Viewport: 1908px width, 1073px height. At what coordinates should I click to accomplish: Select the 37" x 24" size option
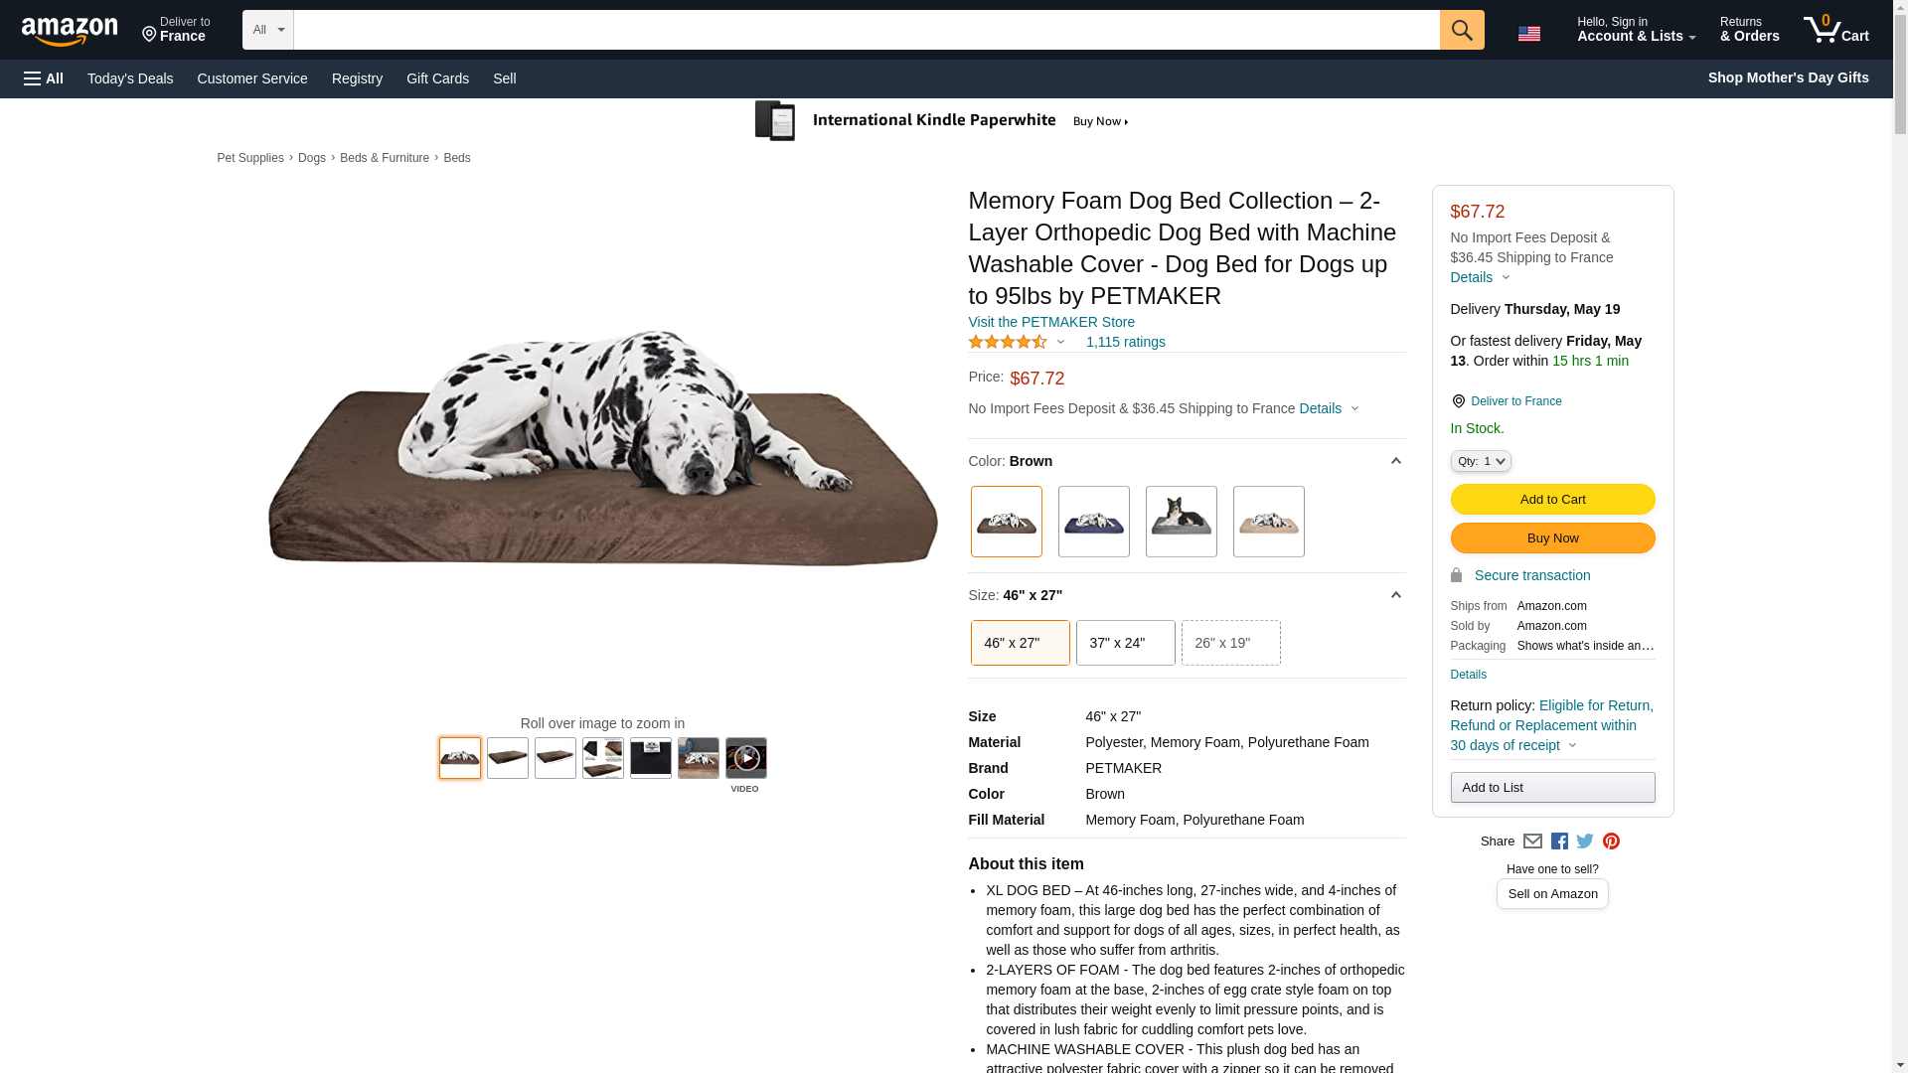[x=1125, y=643]
